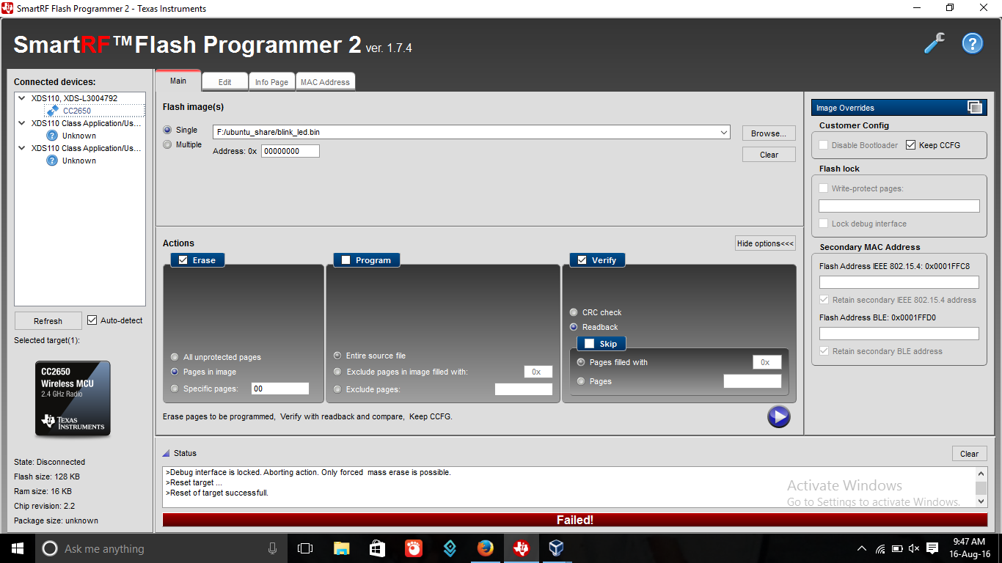Open Task View on the taskbar
Viewport: 1002px width, 563px height.
coord(305,548)
